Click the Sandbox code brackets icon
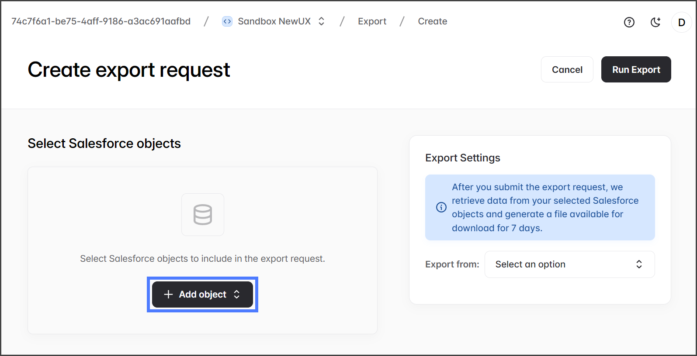 pyautogui.click(x=227, y=21)
